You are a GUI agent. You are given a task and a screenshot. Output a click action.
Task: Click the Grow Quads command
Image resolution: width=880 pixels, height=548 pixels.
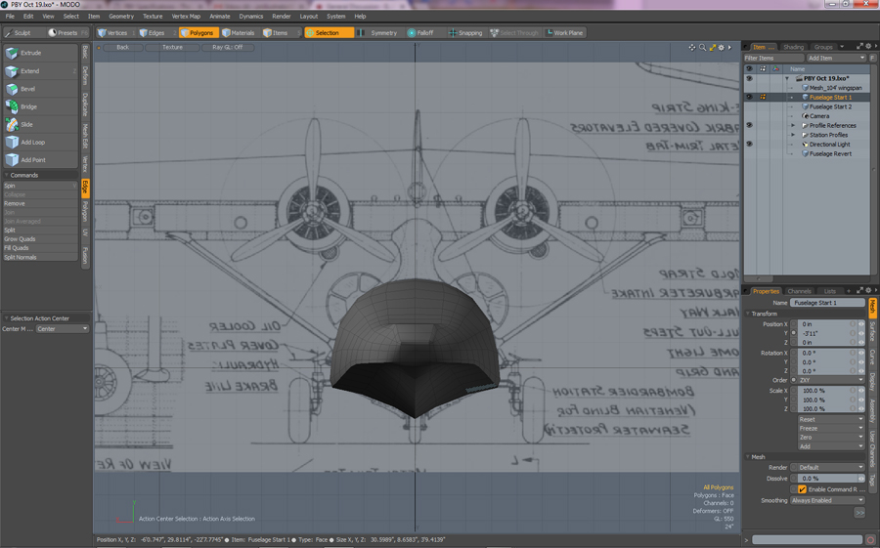point(40,239)
